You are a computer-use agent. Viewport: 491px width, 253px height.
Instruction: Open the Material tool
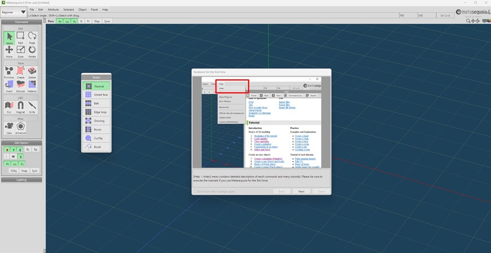(x=32, y=87)
